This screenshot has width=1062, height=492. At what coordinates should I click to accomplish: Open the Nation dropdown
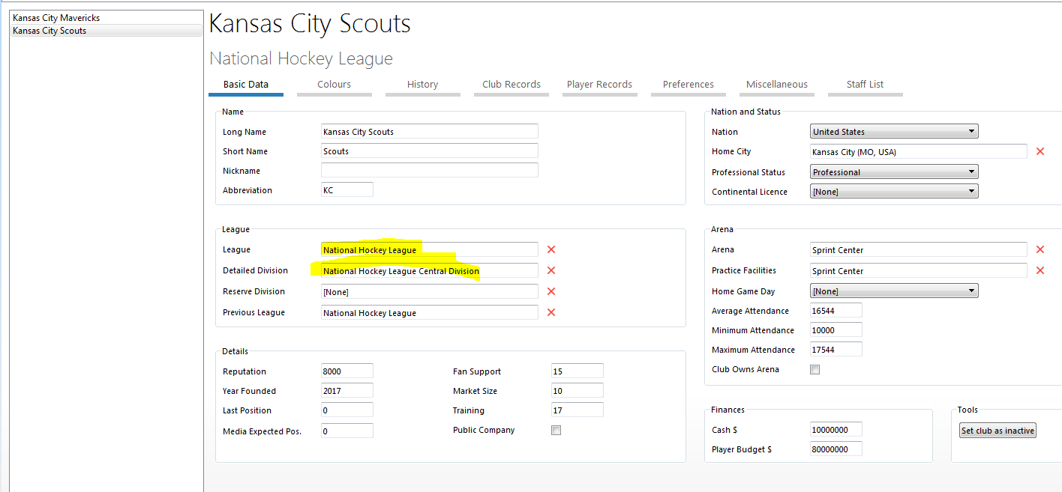click(x=894, y=131)
